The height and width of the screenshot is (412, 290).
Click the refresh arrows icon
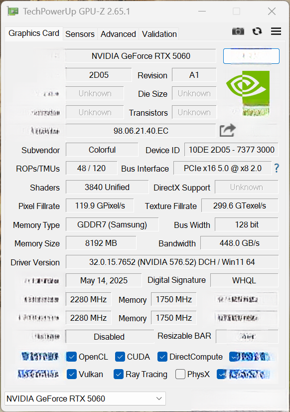257,31
